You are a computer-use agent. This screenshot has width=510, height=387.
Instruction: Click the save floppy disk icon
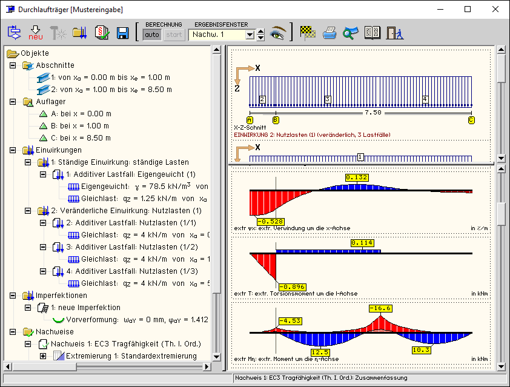tap(122, 33)
